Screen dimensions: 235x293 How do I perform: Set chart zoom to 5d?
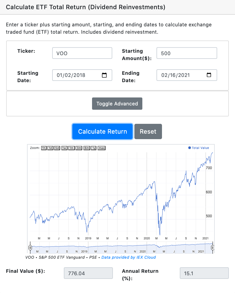click(x=57, y=148)
